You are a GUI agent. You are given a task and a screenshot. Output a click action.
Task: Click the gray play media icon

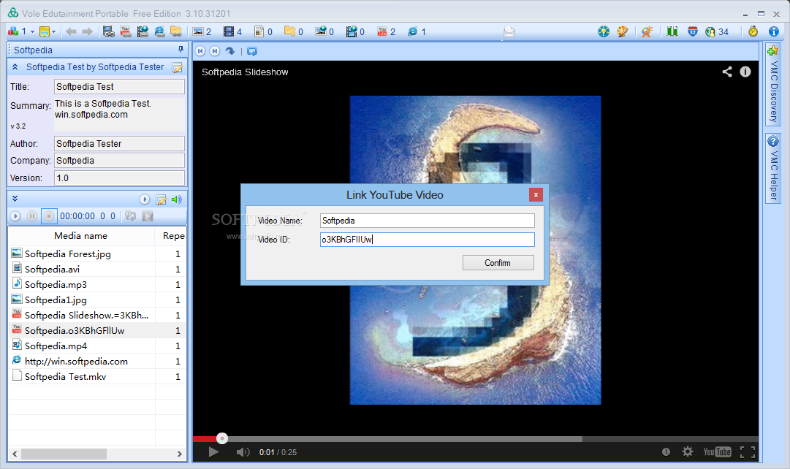(x=148, y=216)
